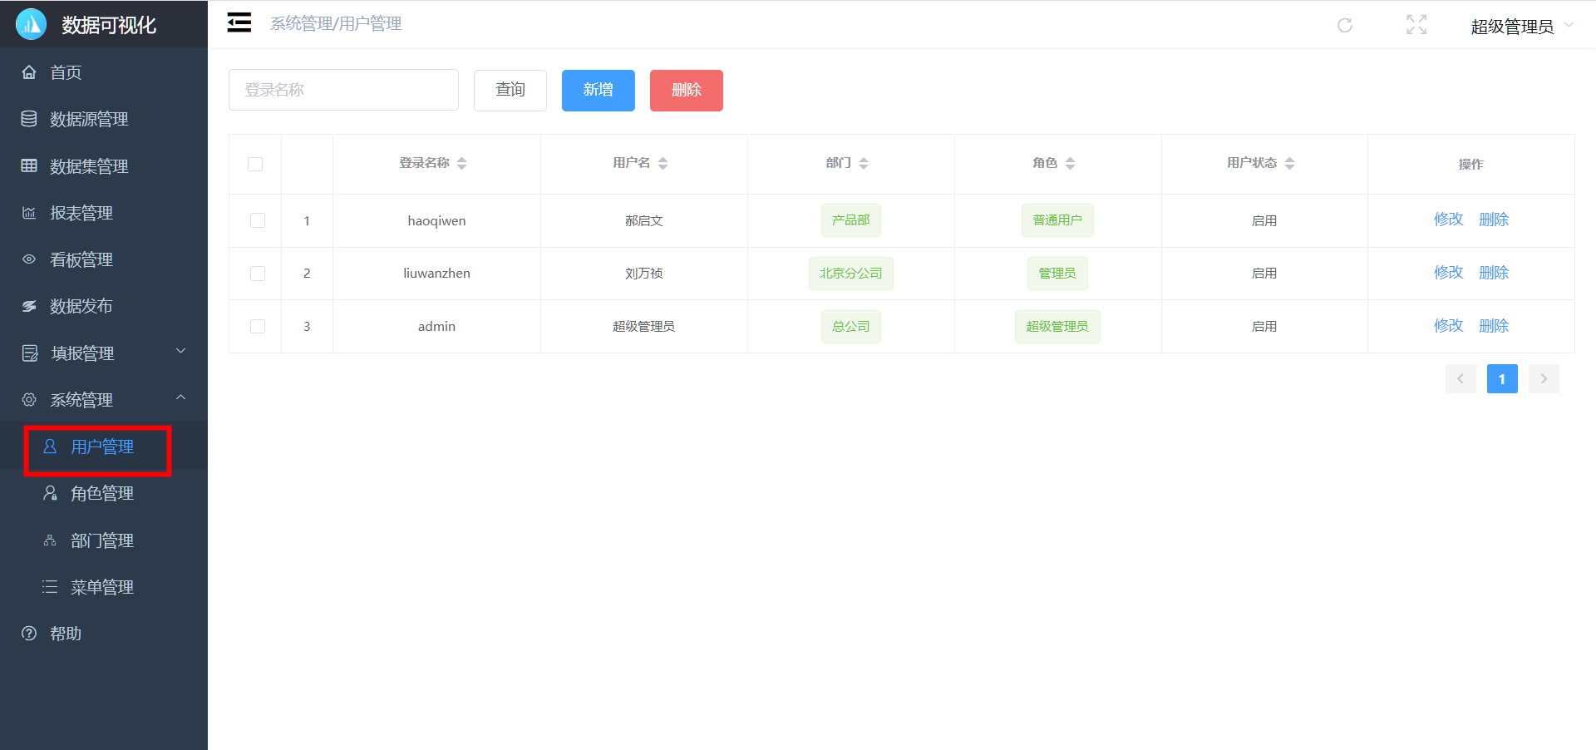Screen dimensions: 1596x750
Task: Click the eye icon beside 看板管理
Action: click(x=29, y=259)
